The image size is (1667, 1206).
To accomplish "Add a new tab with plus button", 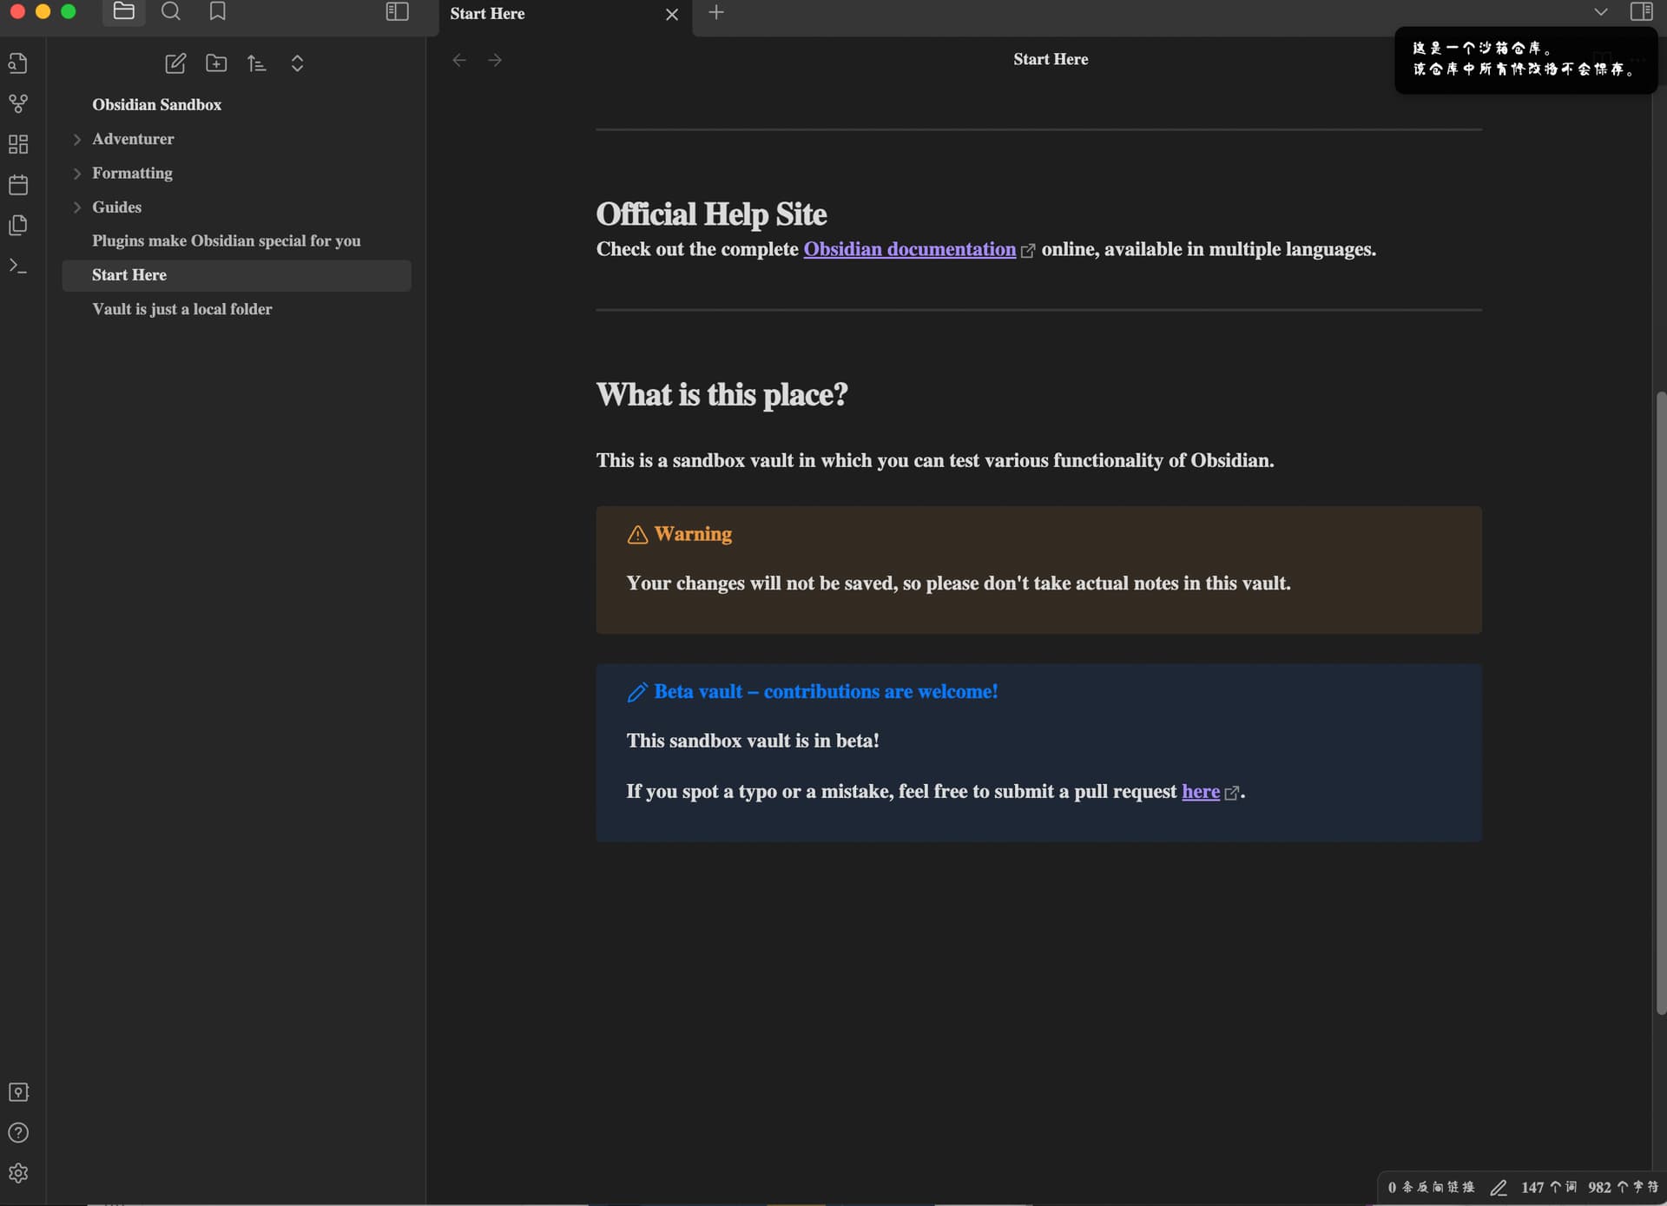I will (x=716, y=12).
